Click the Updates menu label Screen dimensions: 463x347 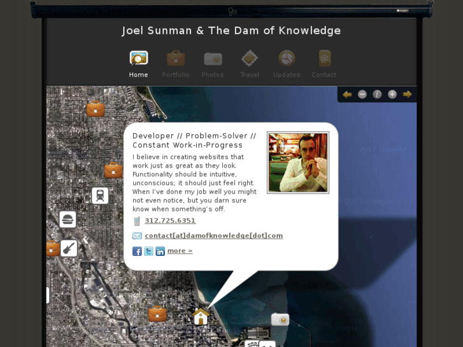click(x=287, y=74)
